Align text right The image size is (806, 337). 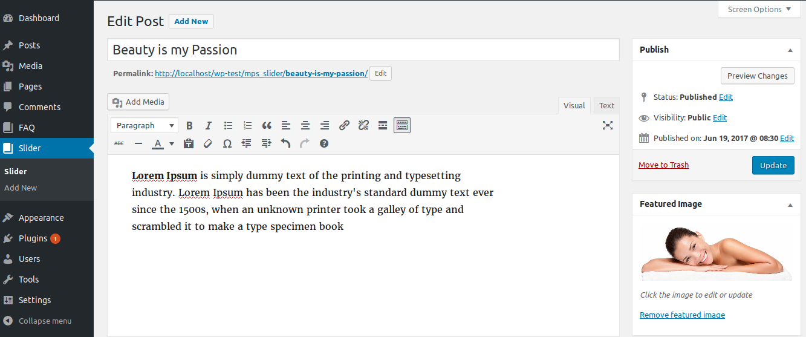(325, 125)
